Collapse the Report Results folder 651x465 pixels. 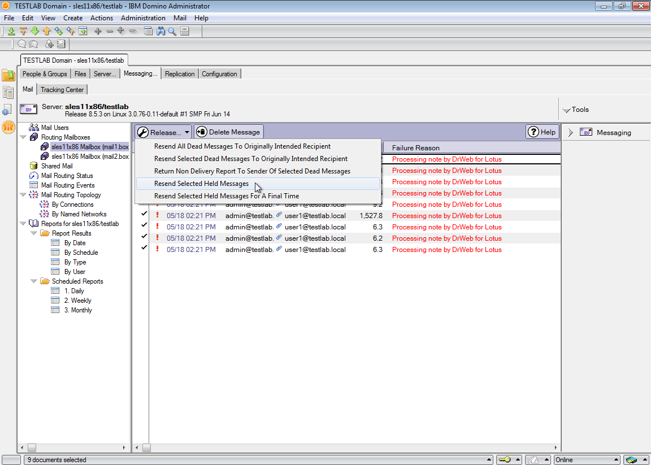(x=34, y=233)
